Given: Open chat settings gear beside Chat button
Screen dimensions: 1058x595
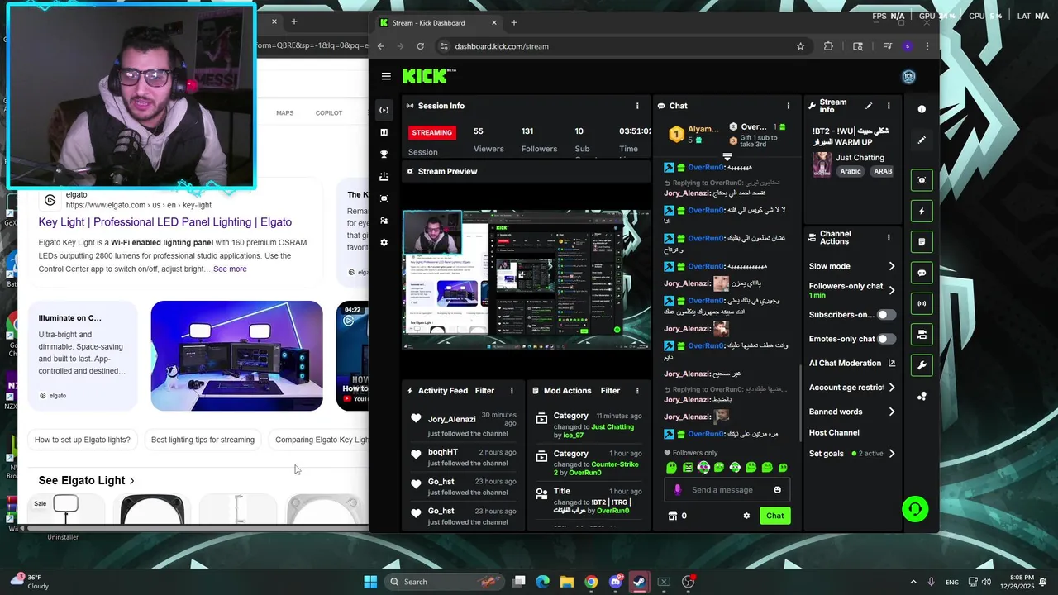Looking at the screenshot, I should coord(746,516).
